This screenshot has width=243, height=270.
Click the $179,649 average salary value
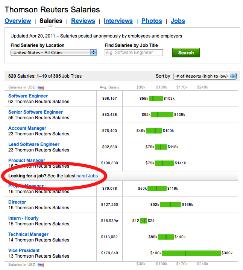point(109,253)
